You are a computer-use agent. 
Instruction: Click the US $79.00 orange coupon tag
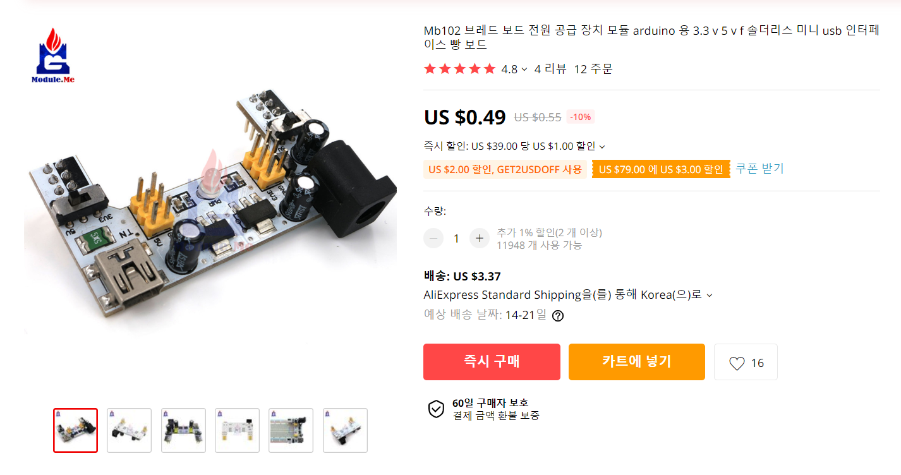coord(661,169)
